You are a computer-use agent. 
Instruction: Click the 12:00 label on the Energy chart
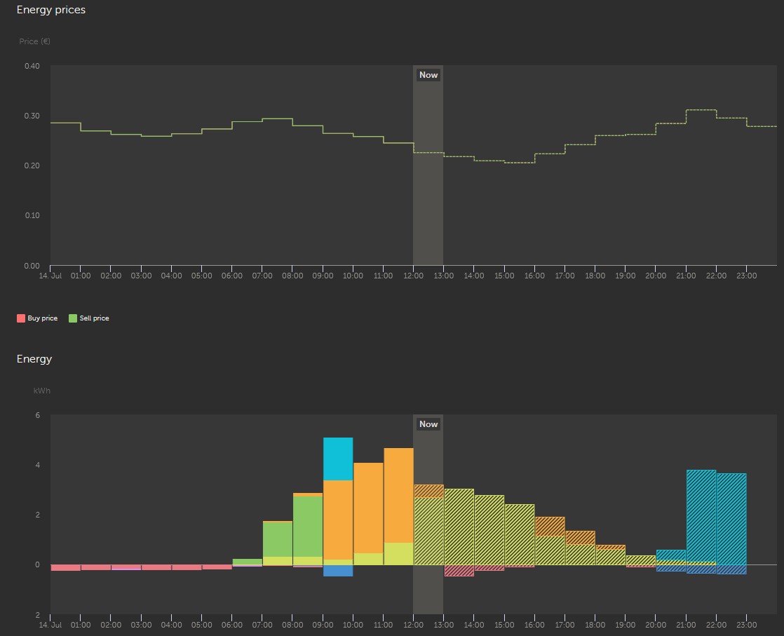coord(413,625)
